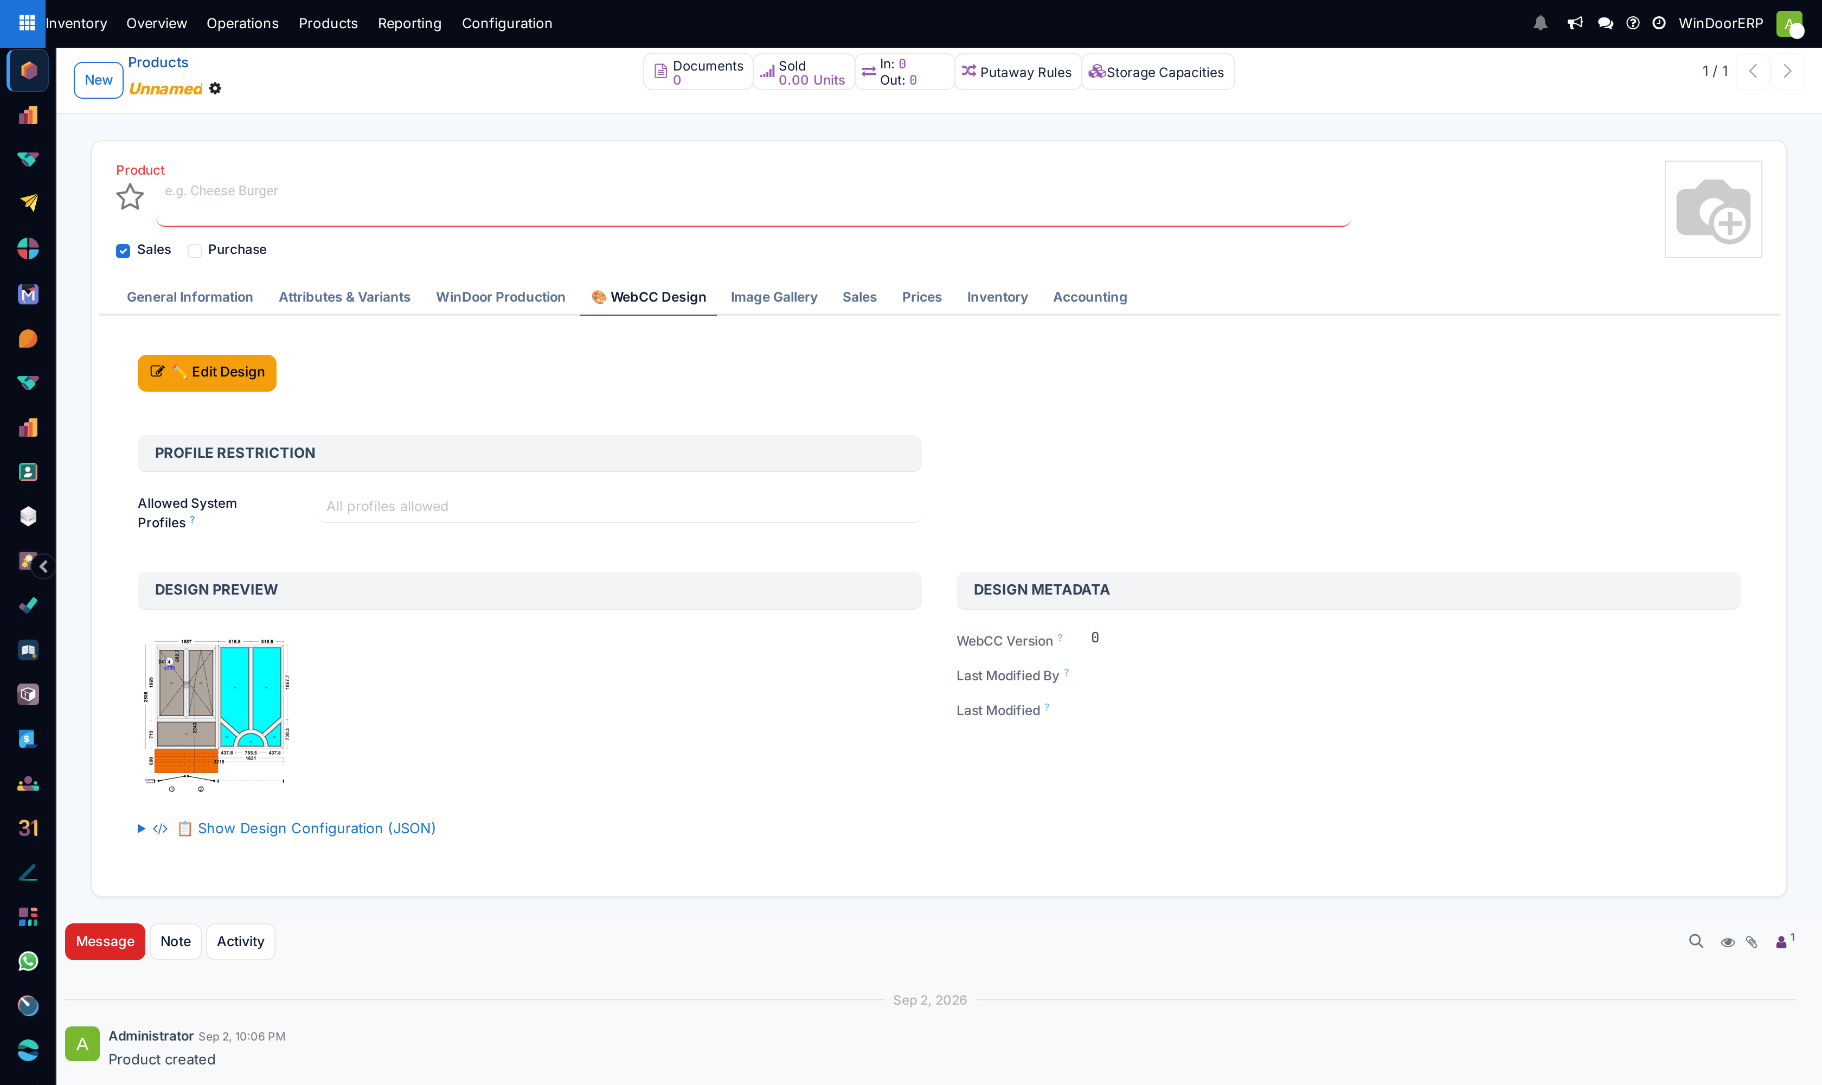This screenshot has width=1822, height=1085.
Task: Open the product actions gear menu
Action: pyautogui.click(x=215, y=88)
